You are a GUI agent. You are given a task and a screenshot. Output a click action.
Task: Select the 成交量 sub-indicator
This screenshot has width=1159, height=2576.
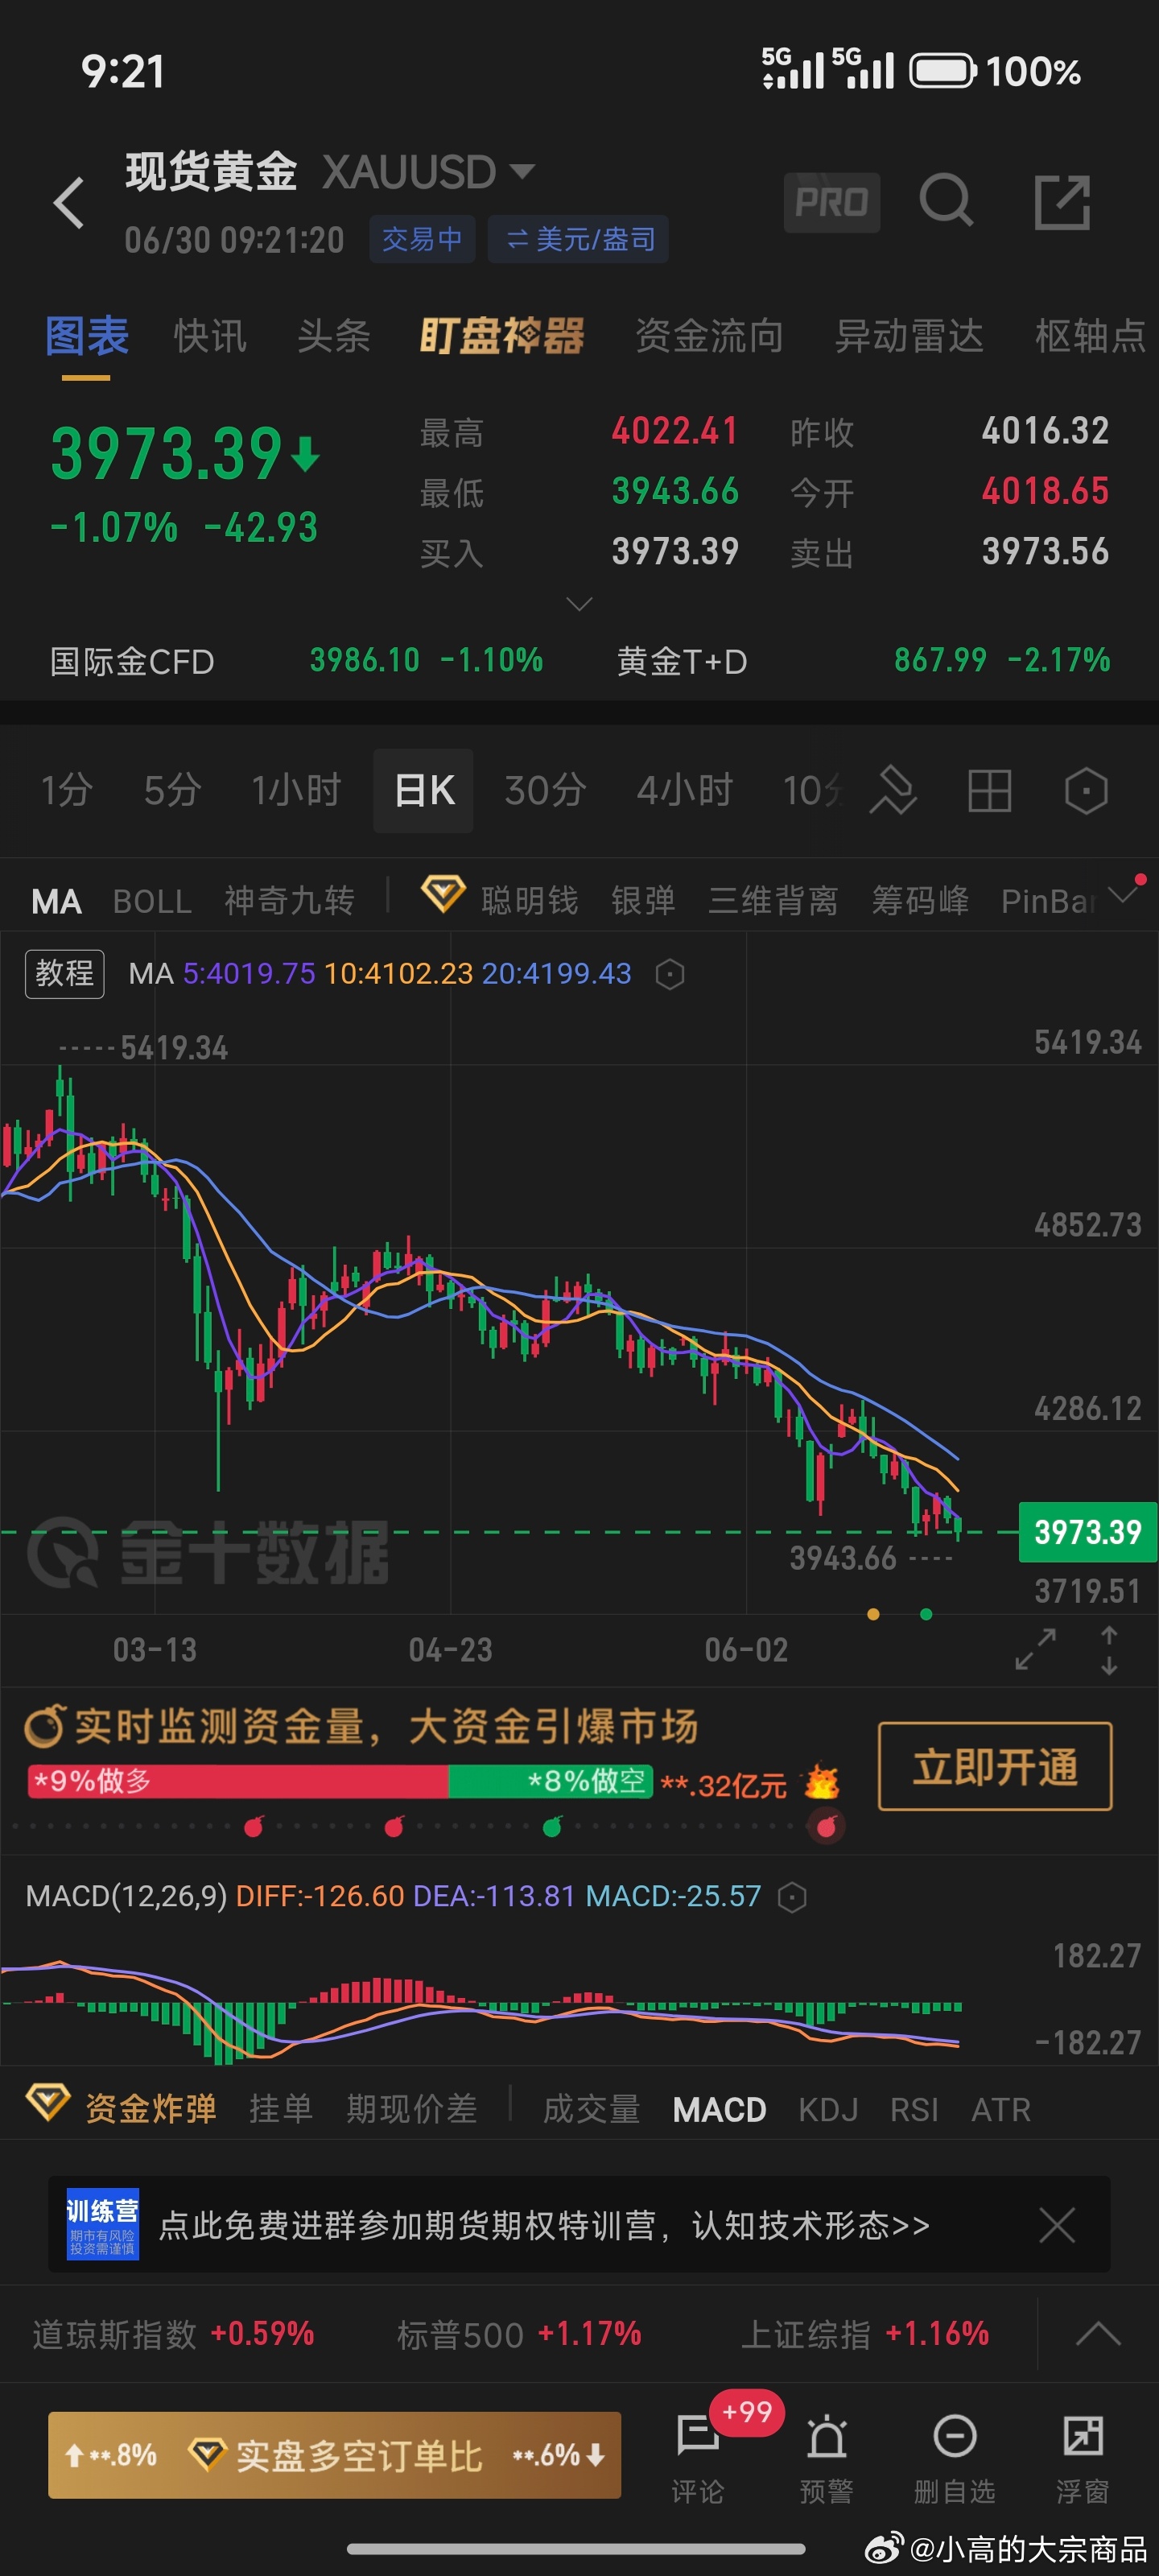point(591,2109)
